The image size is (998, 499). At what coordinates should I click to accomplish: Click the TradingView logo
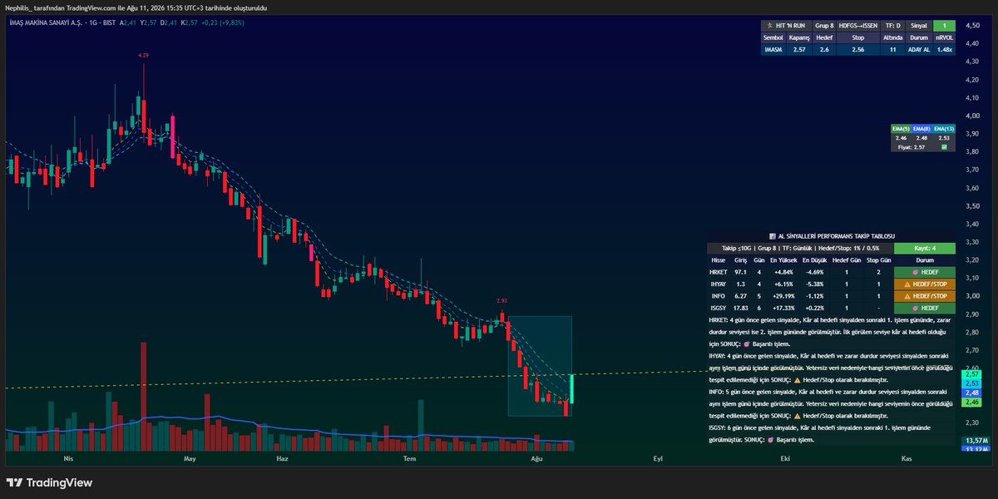48,482
